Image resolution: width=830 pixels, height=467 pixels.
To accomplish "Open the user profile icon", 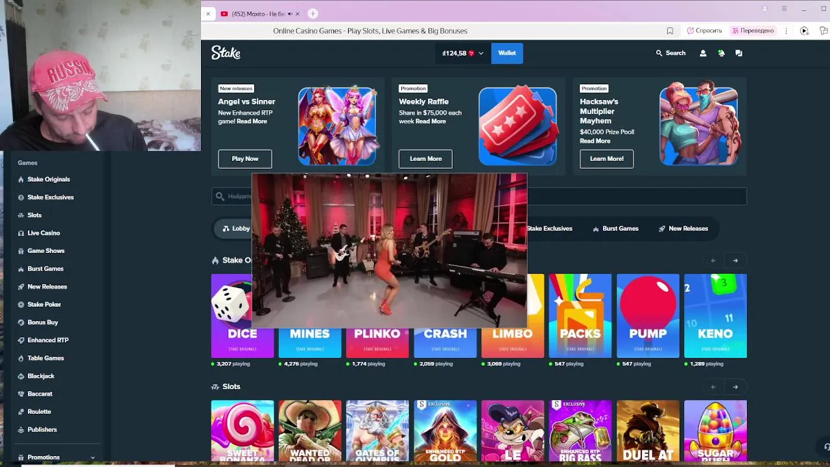I will coord(703,53).
